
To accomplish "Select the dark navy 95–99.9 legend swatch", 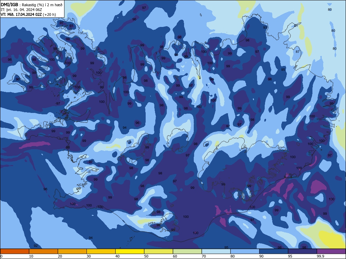I will pos(302,251).
